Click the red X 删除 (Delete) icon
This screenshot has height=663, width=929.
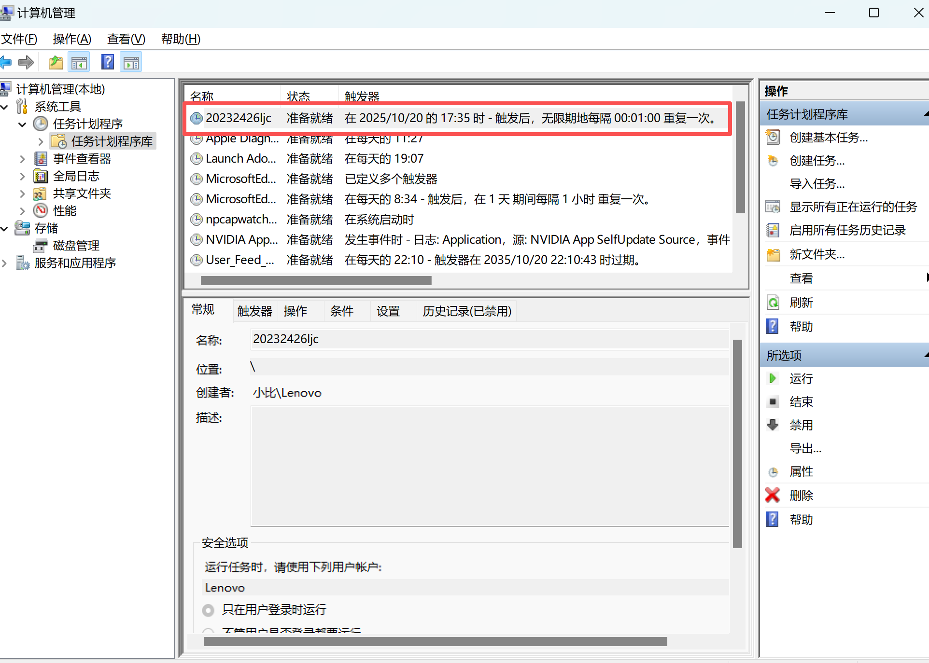pyautogui.click(x=773, y=495)
